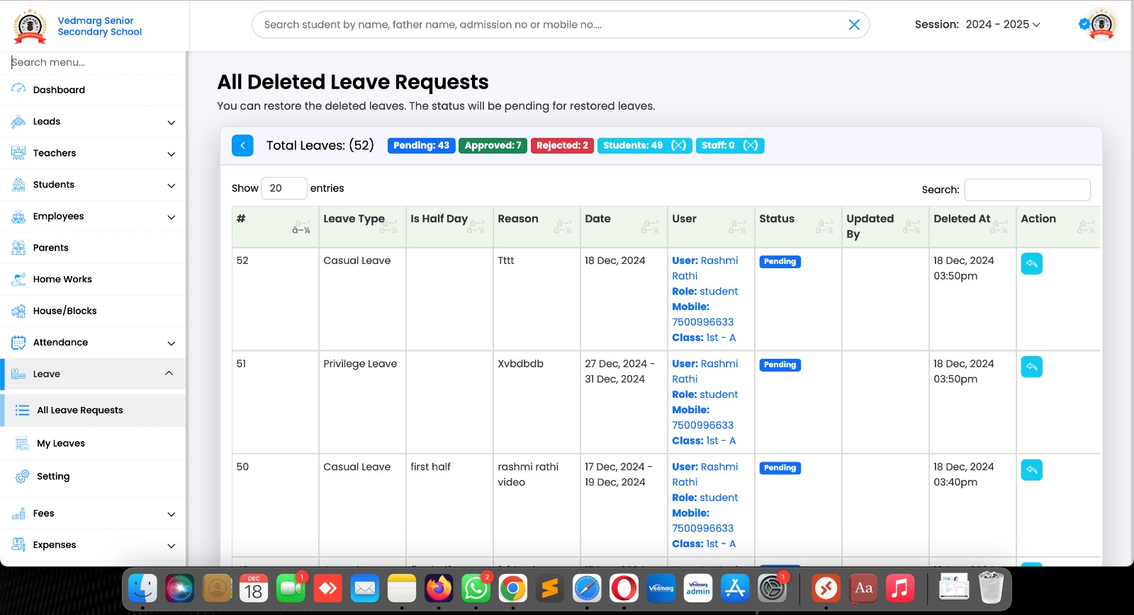Restore leave request number 51
Image resolution: width=1134 pixels, height=615 pixels.
click(1031, 367)
